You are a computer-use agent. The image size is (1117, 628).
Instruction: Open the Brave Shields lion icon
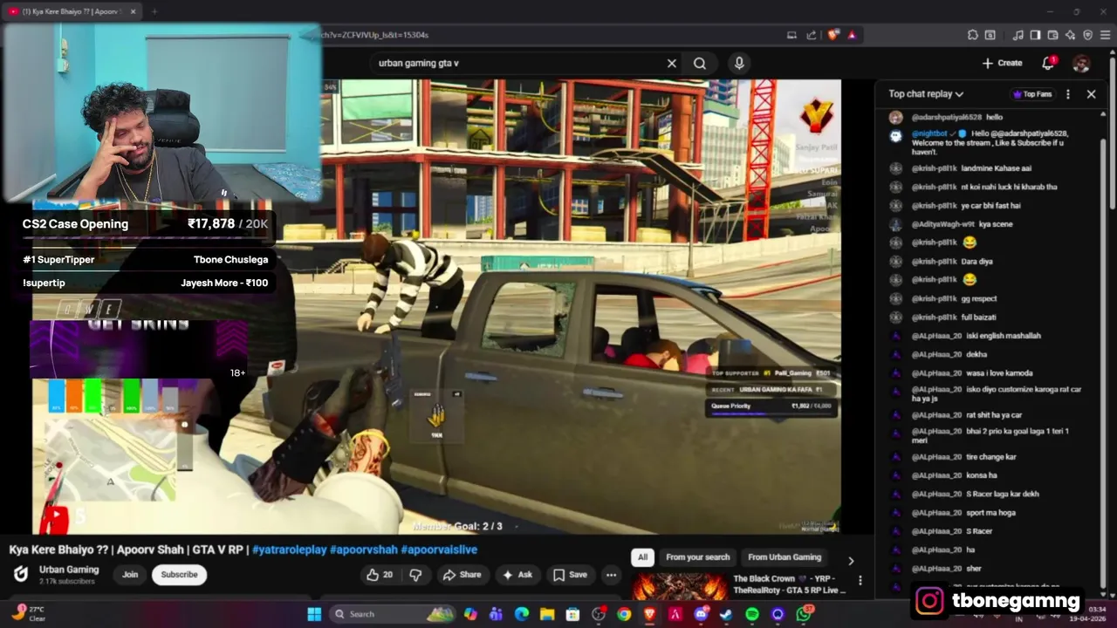click(x=833, y=35)
